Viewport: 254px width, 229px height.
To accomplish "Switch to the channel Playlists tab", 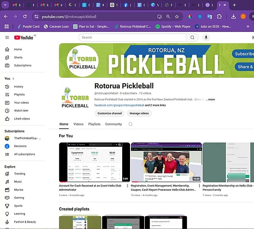I will click(94, 124).
